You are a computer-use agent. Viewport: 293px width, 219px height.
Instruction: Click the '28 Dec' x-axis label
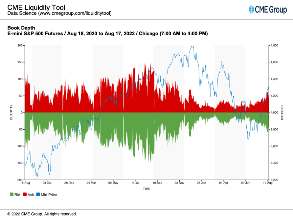click(x=69, y=183)
